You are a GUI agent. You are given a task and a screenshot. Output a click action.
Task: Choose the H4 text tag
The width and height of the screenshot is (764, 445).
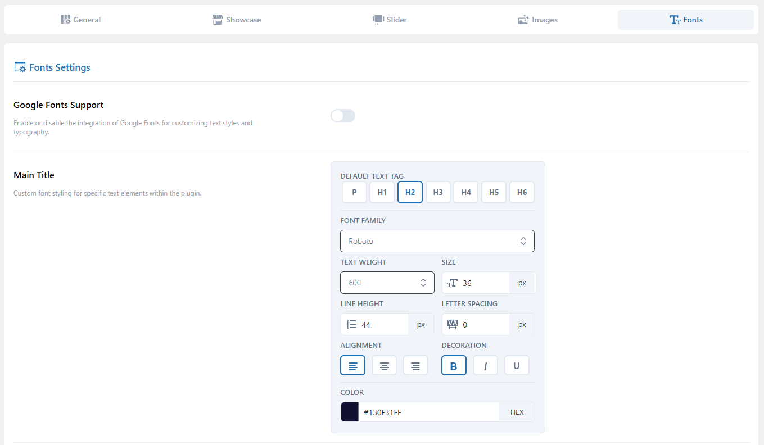pyautogui.click(x=466, y=192)
